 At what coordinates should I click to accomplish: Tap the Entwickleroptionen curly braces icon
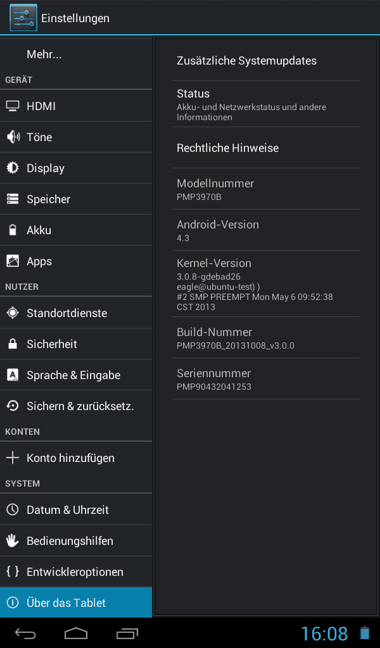[13, 571]
